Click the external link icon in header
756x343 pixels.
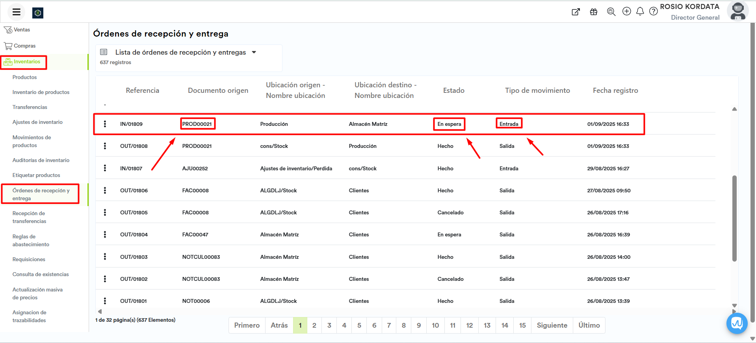(x=576, y=12)
